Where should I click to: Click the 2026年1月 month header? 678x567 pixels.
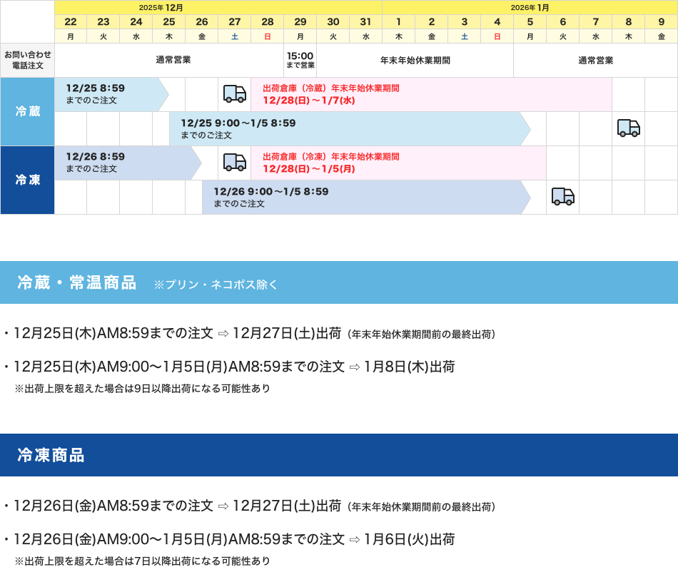pos(530,8)
